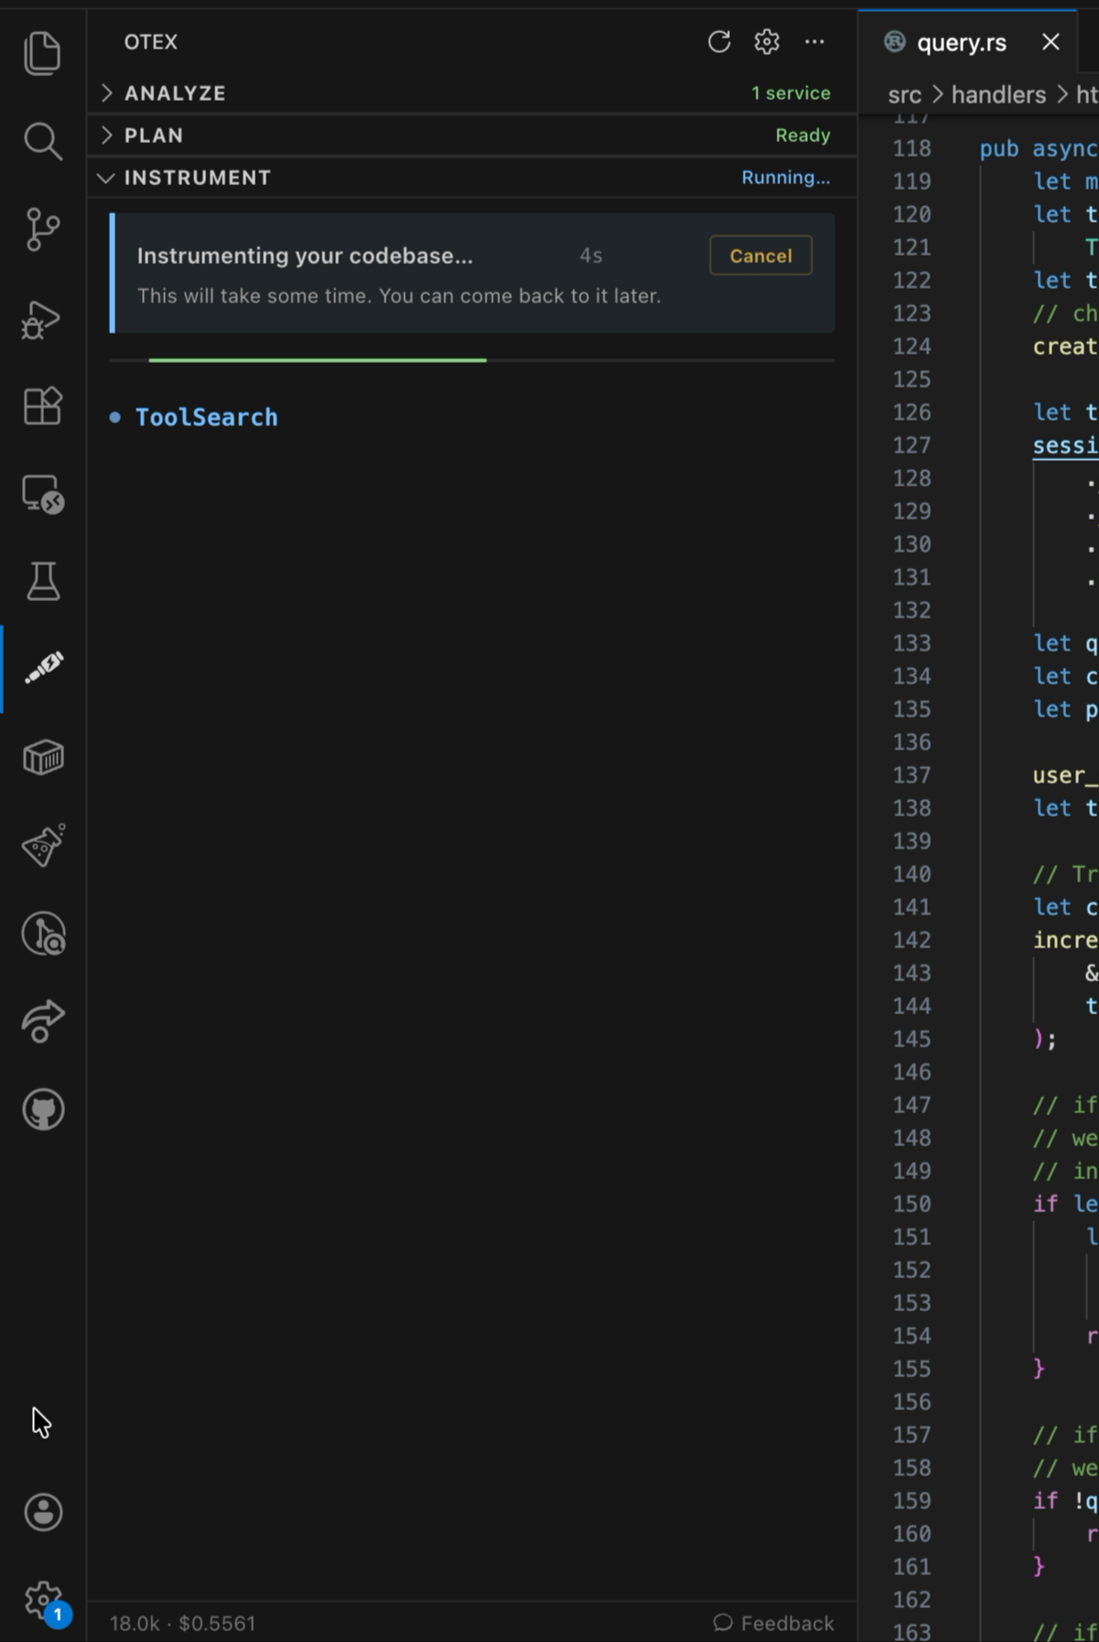1099x1642 pixels.
Task: Open the Containers view icon
Action: click(x=42, y=758)
